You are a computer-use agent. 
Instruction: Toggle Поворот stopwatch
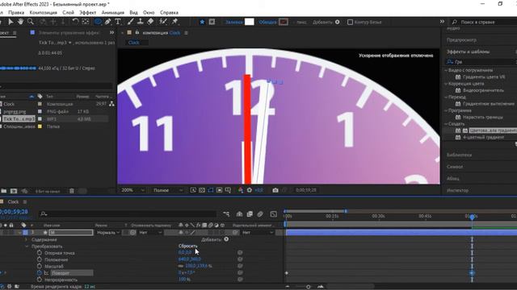(40, 273)
